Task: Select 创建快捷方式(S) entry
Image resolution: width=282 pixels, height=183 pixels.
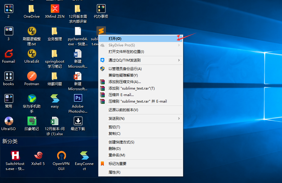Action: pyautogui.click(x=141, y=142)
